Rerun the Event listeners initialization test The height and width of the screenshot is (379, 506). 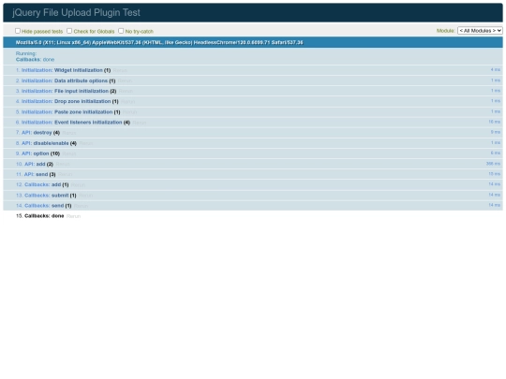[x=140, y=123]
